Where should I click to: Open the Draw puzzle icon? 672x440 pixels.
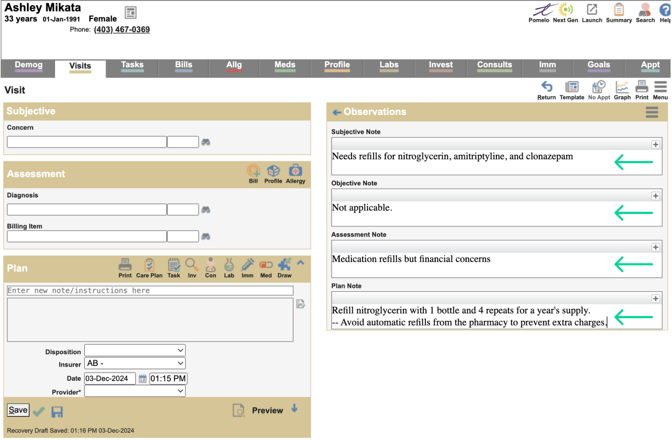tap(285, 268)
